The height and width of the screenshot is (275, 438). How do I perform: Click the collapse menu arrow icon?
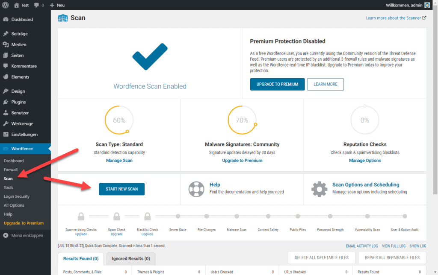pos(6,235)
